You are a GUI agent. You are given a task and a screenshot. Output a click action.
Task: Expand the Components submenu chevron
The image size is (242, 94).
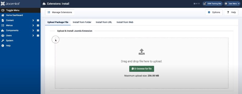point(33,31)
